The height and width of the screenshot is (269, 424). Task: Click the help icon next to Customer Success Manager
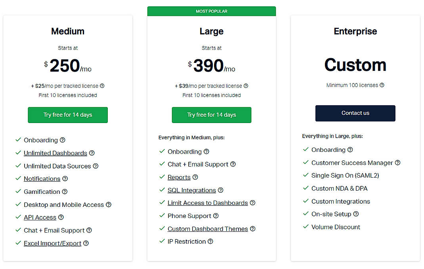point(398,163)
